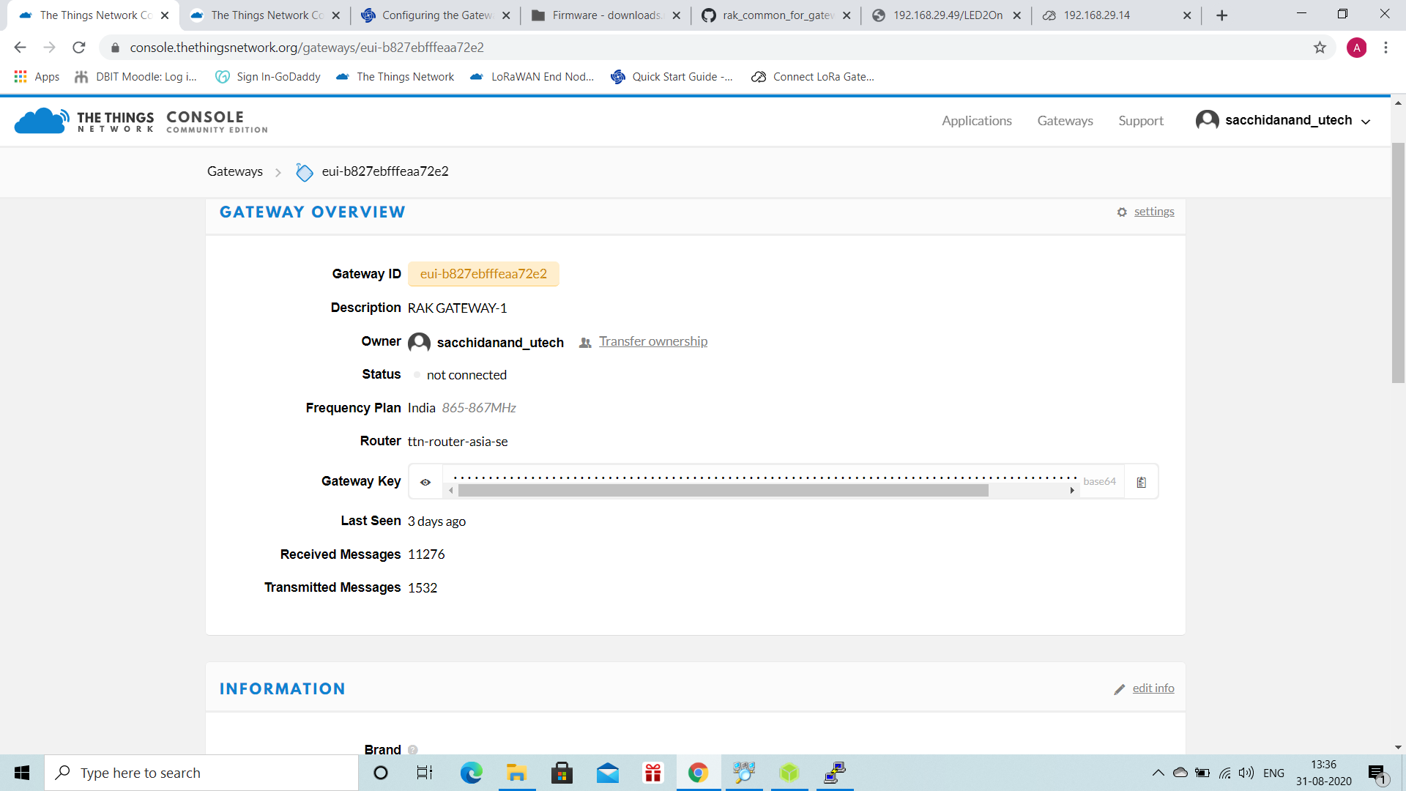1406x791 pixels.
Task: Click the Gateways breadcrumb link
Action: [235, 171]
